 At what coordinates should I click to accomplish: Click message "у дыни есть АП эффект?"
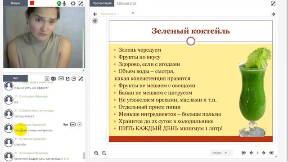31,88
